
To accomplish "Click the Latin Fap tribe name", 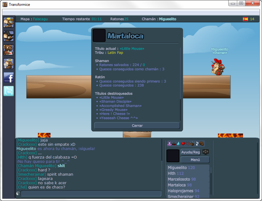I will [115, 53].
